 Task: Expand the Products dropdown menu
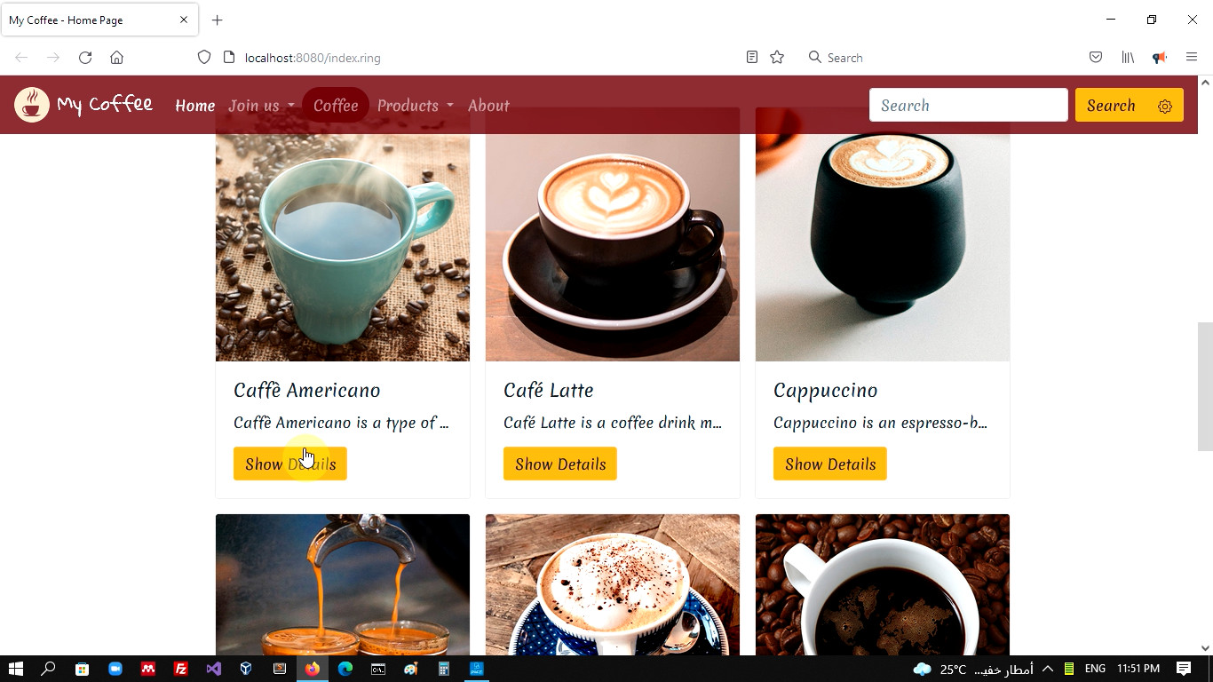[x=415, y=106]
